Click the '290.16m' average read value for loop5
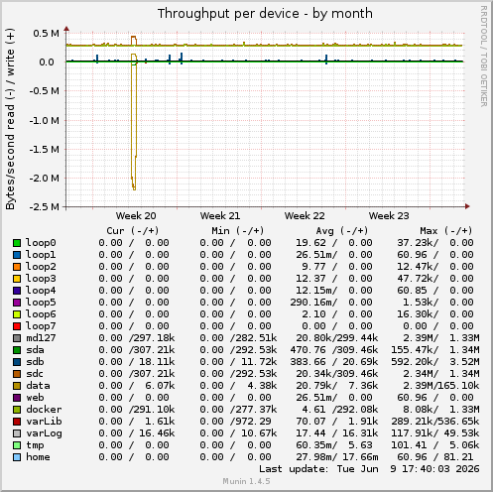The height and width of the screenshot is (492, 493). click(x=311, y=303)
